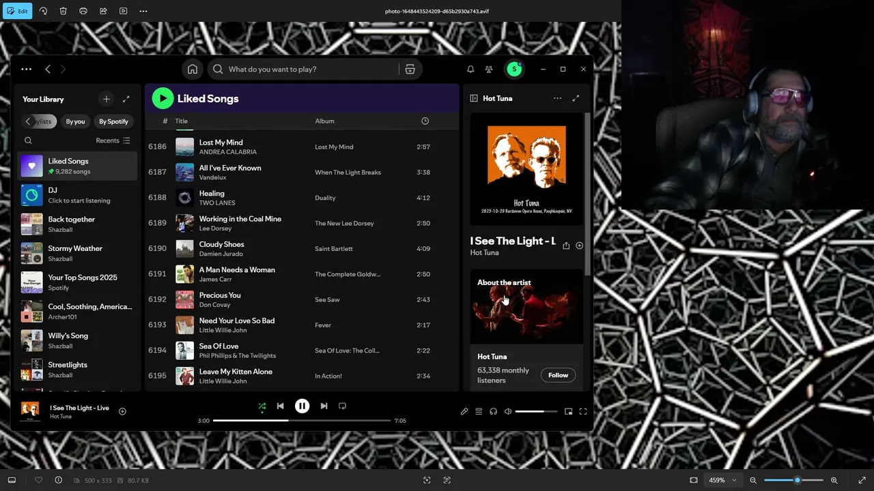The height and width of the screenshot is (491, 874).
Task: Open the Back together playlist
Action: (x=77, y=224)
